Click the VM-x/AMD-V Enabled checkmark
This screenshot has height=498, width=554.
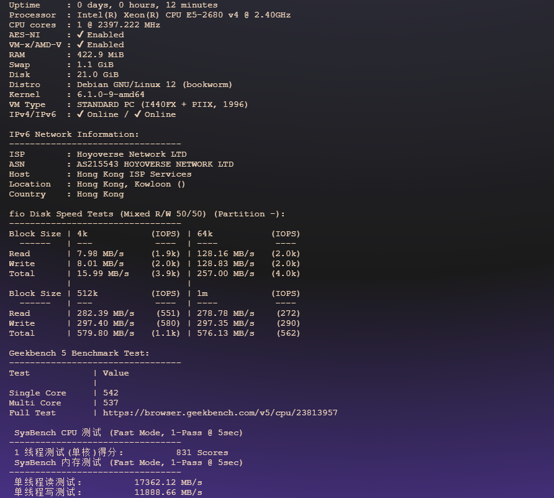(80, 45)
